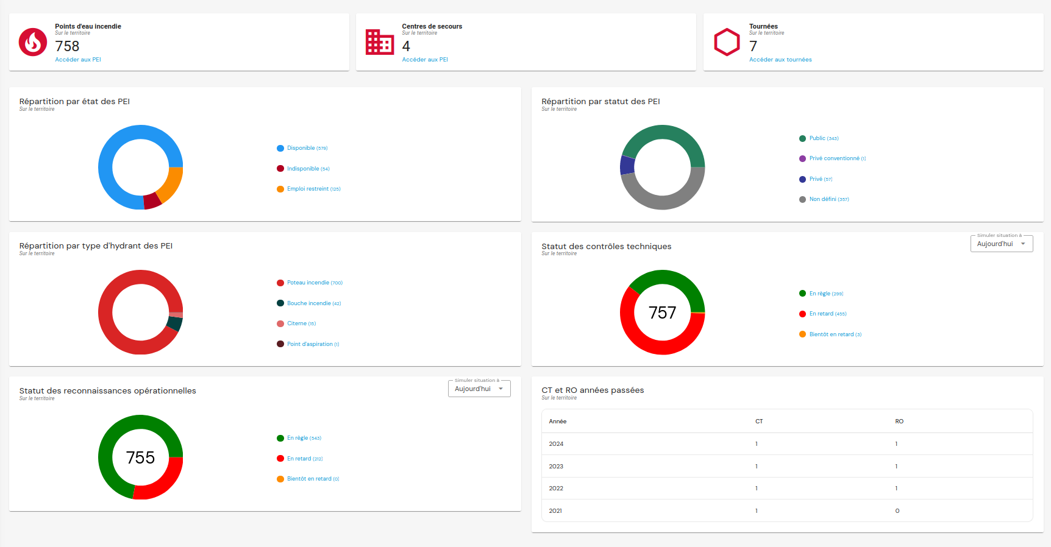This screenshot has width=1051, height=547.
Task: Select the 2024 row year cell
Action: click(556, 444)
